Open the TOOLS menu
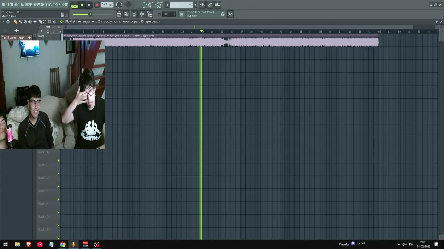The height and width of the screenshot is (249, 444). [x=57, y=5]
